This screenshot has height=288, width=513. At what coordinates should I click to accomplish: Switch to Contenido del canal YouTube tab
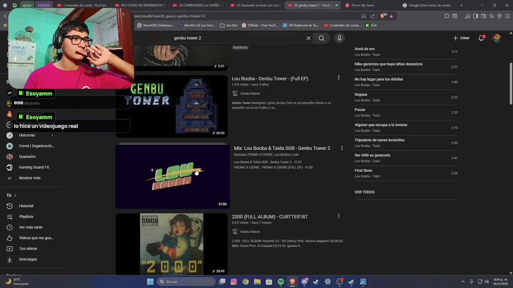(82, 5)
